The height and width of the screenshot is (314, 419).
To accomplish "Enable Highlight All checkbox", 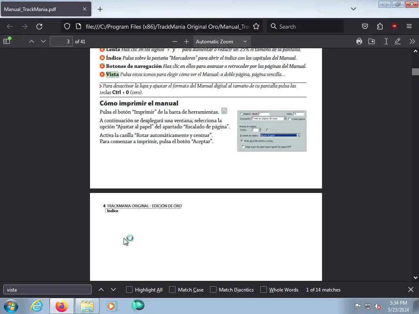I will [x=129, y=290].
